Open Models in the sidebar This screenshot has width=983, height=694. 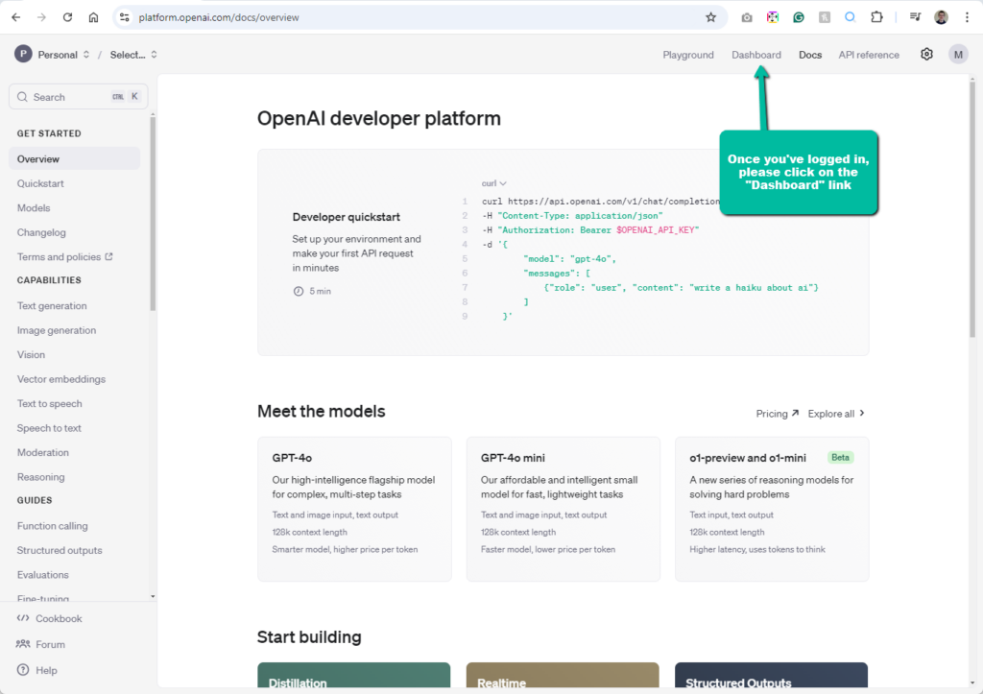pos(34,208)
